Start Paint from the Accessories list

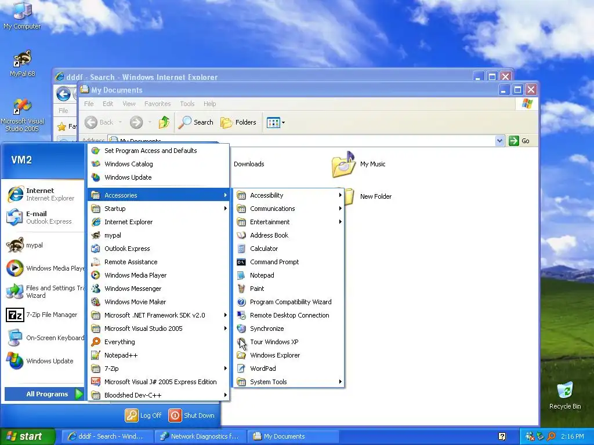[288, 289]
